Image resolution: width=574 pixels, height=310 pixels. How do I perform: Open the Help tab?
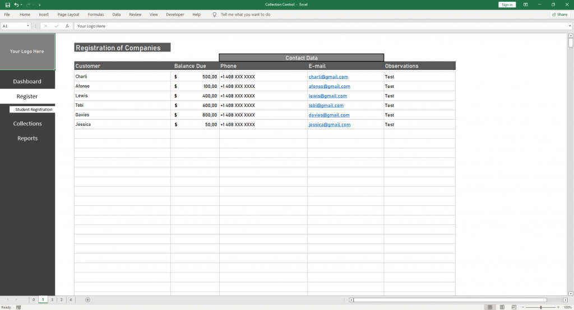[x=197, y=15]
